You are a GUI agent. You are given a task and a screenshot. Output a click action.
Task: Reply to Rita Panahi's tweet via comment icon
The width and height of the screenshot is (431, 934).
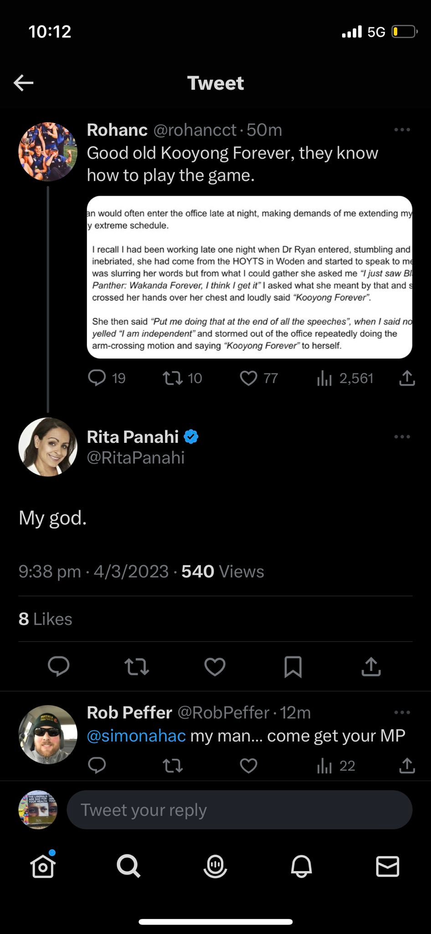[x=59, y=666]
